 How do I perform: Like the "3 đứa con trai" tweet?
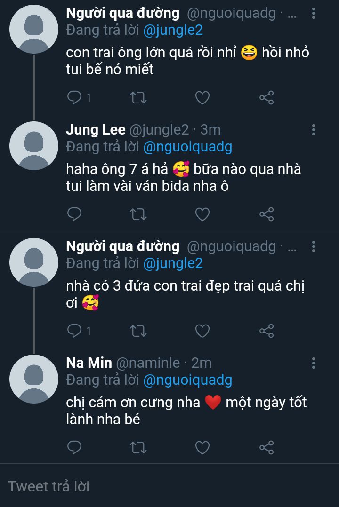pyautogui.click(x=202, y=331)
